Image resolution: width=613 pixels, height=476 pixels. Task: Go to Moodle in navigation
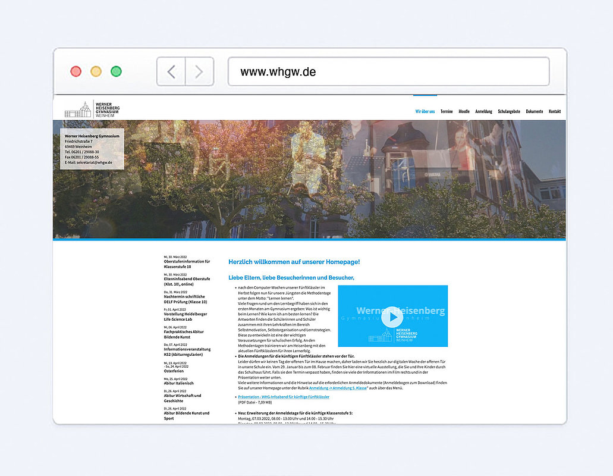pos(464,111)
